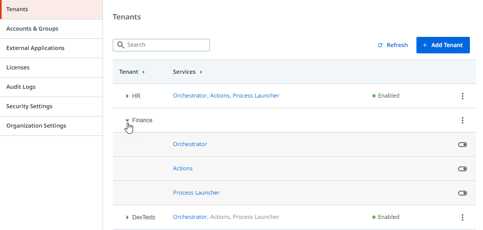Open the HR tenant three-dot menu
This screenshot has height=230, width=483.
(x=462, y=96)
